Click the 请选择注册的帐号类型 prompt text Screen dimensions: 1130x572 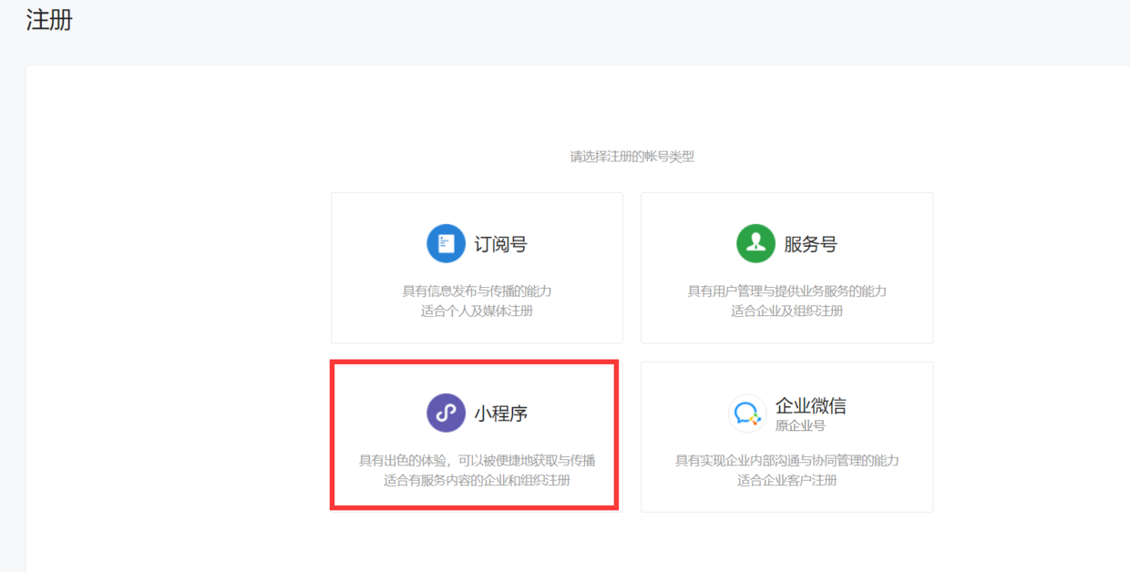point(632,157)
